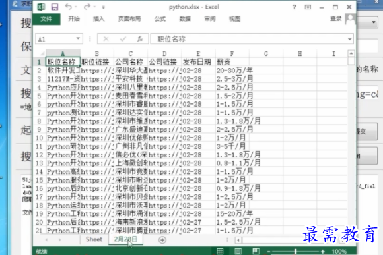Open dropdown in background window top right
The image size is (383, 255).
(374, 22)
